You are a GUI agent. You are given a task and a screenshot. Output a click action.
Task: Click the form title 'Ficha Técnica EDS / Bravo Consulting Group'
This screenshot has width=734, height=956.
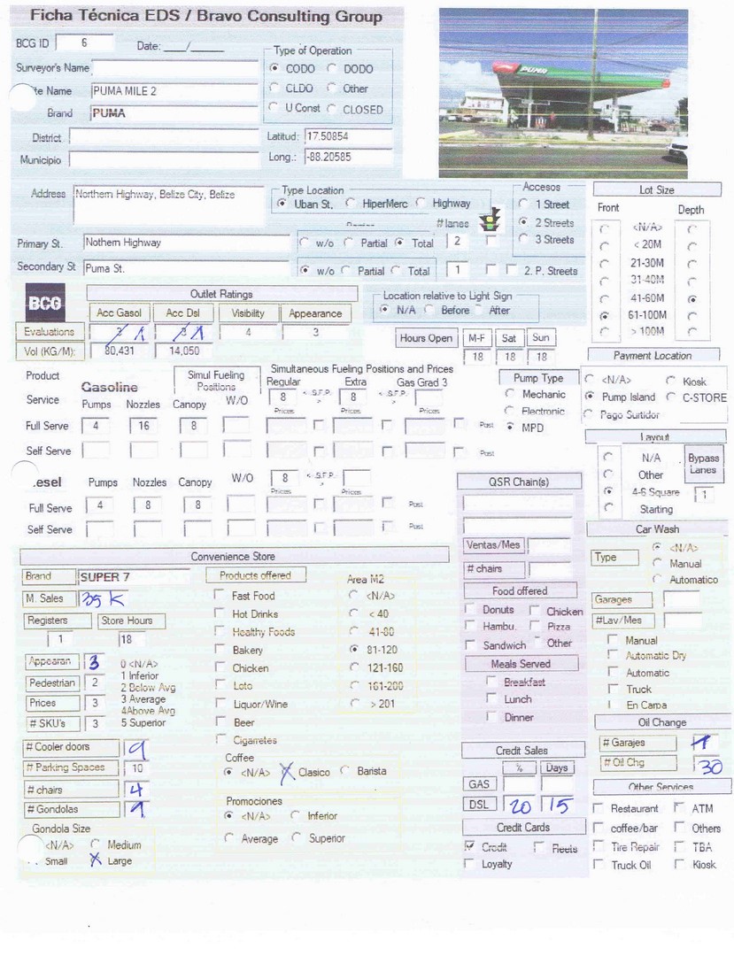(206, 16)
